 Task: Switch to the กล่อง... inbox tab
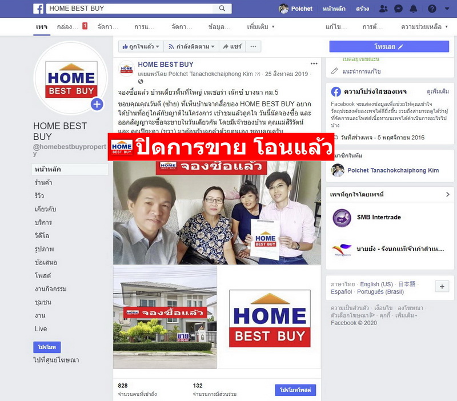pyautogui.click(x=72, y=27)
